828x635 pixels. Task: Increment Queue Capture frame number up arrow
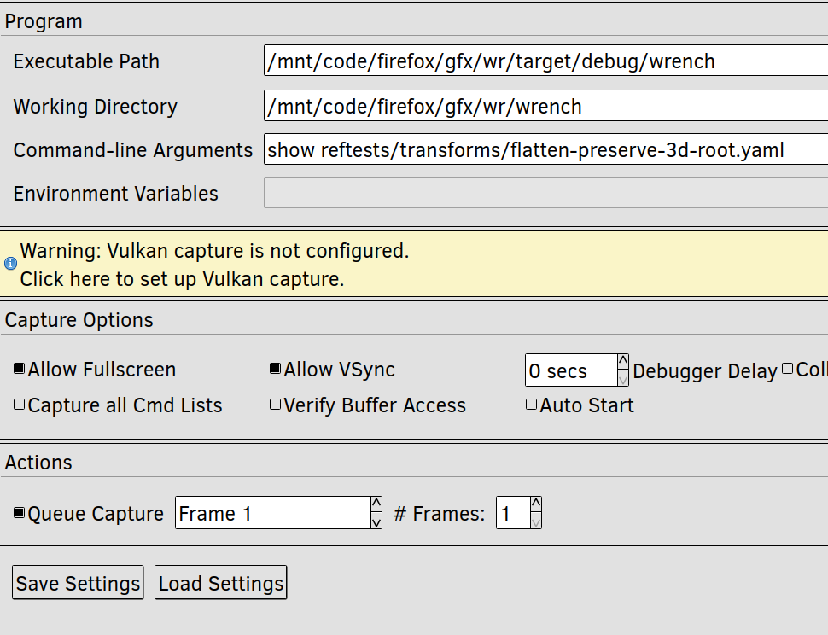coord(376,504)
